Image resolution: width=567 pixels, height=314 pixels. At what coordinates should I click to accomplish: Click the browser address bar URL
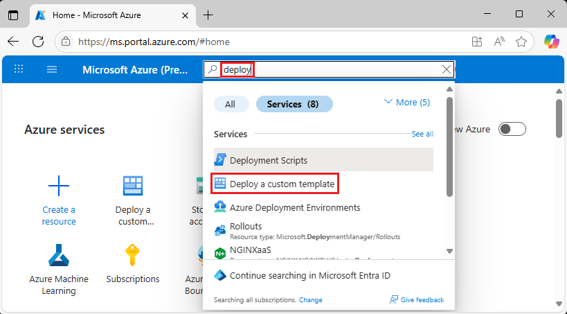(x=154, y=42)
